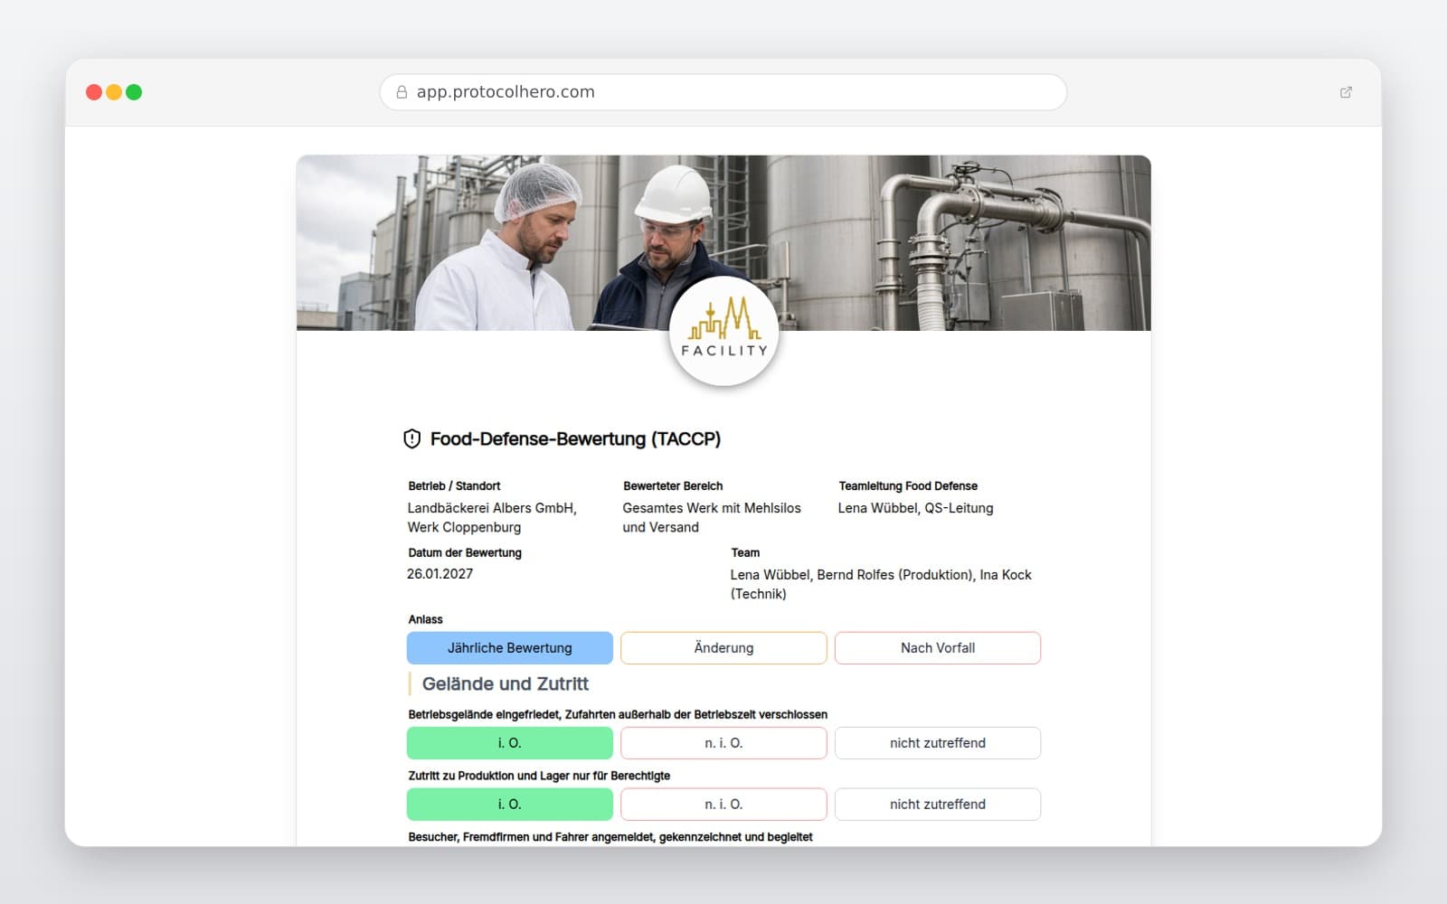Image resolution: width=1447 pixels, height=904 pixels.
Task: Click the lock icon in address bar
Action: pos(402,92)
